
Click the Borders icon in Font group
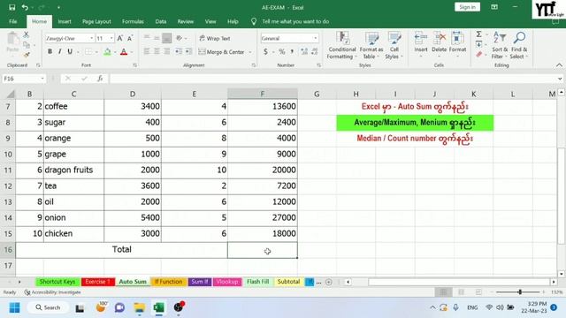[88, 52]
